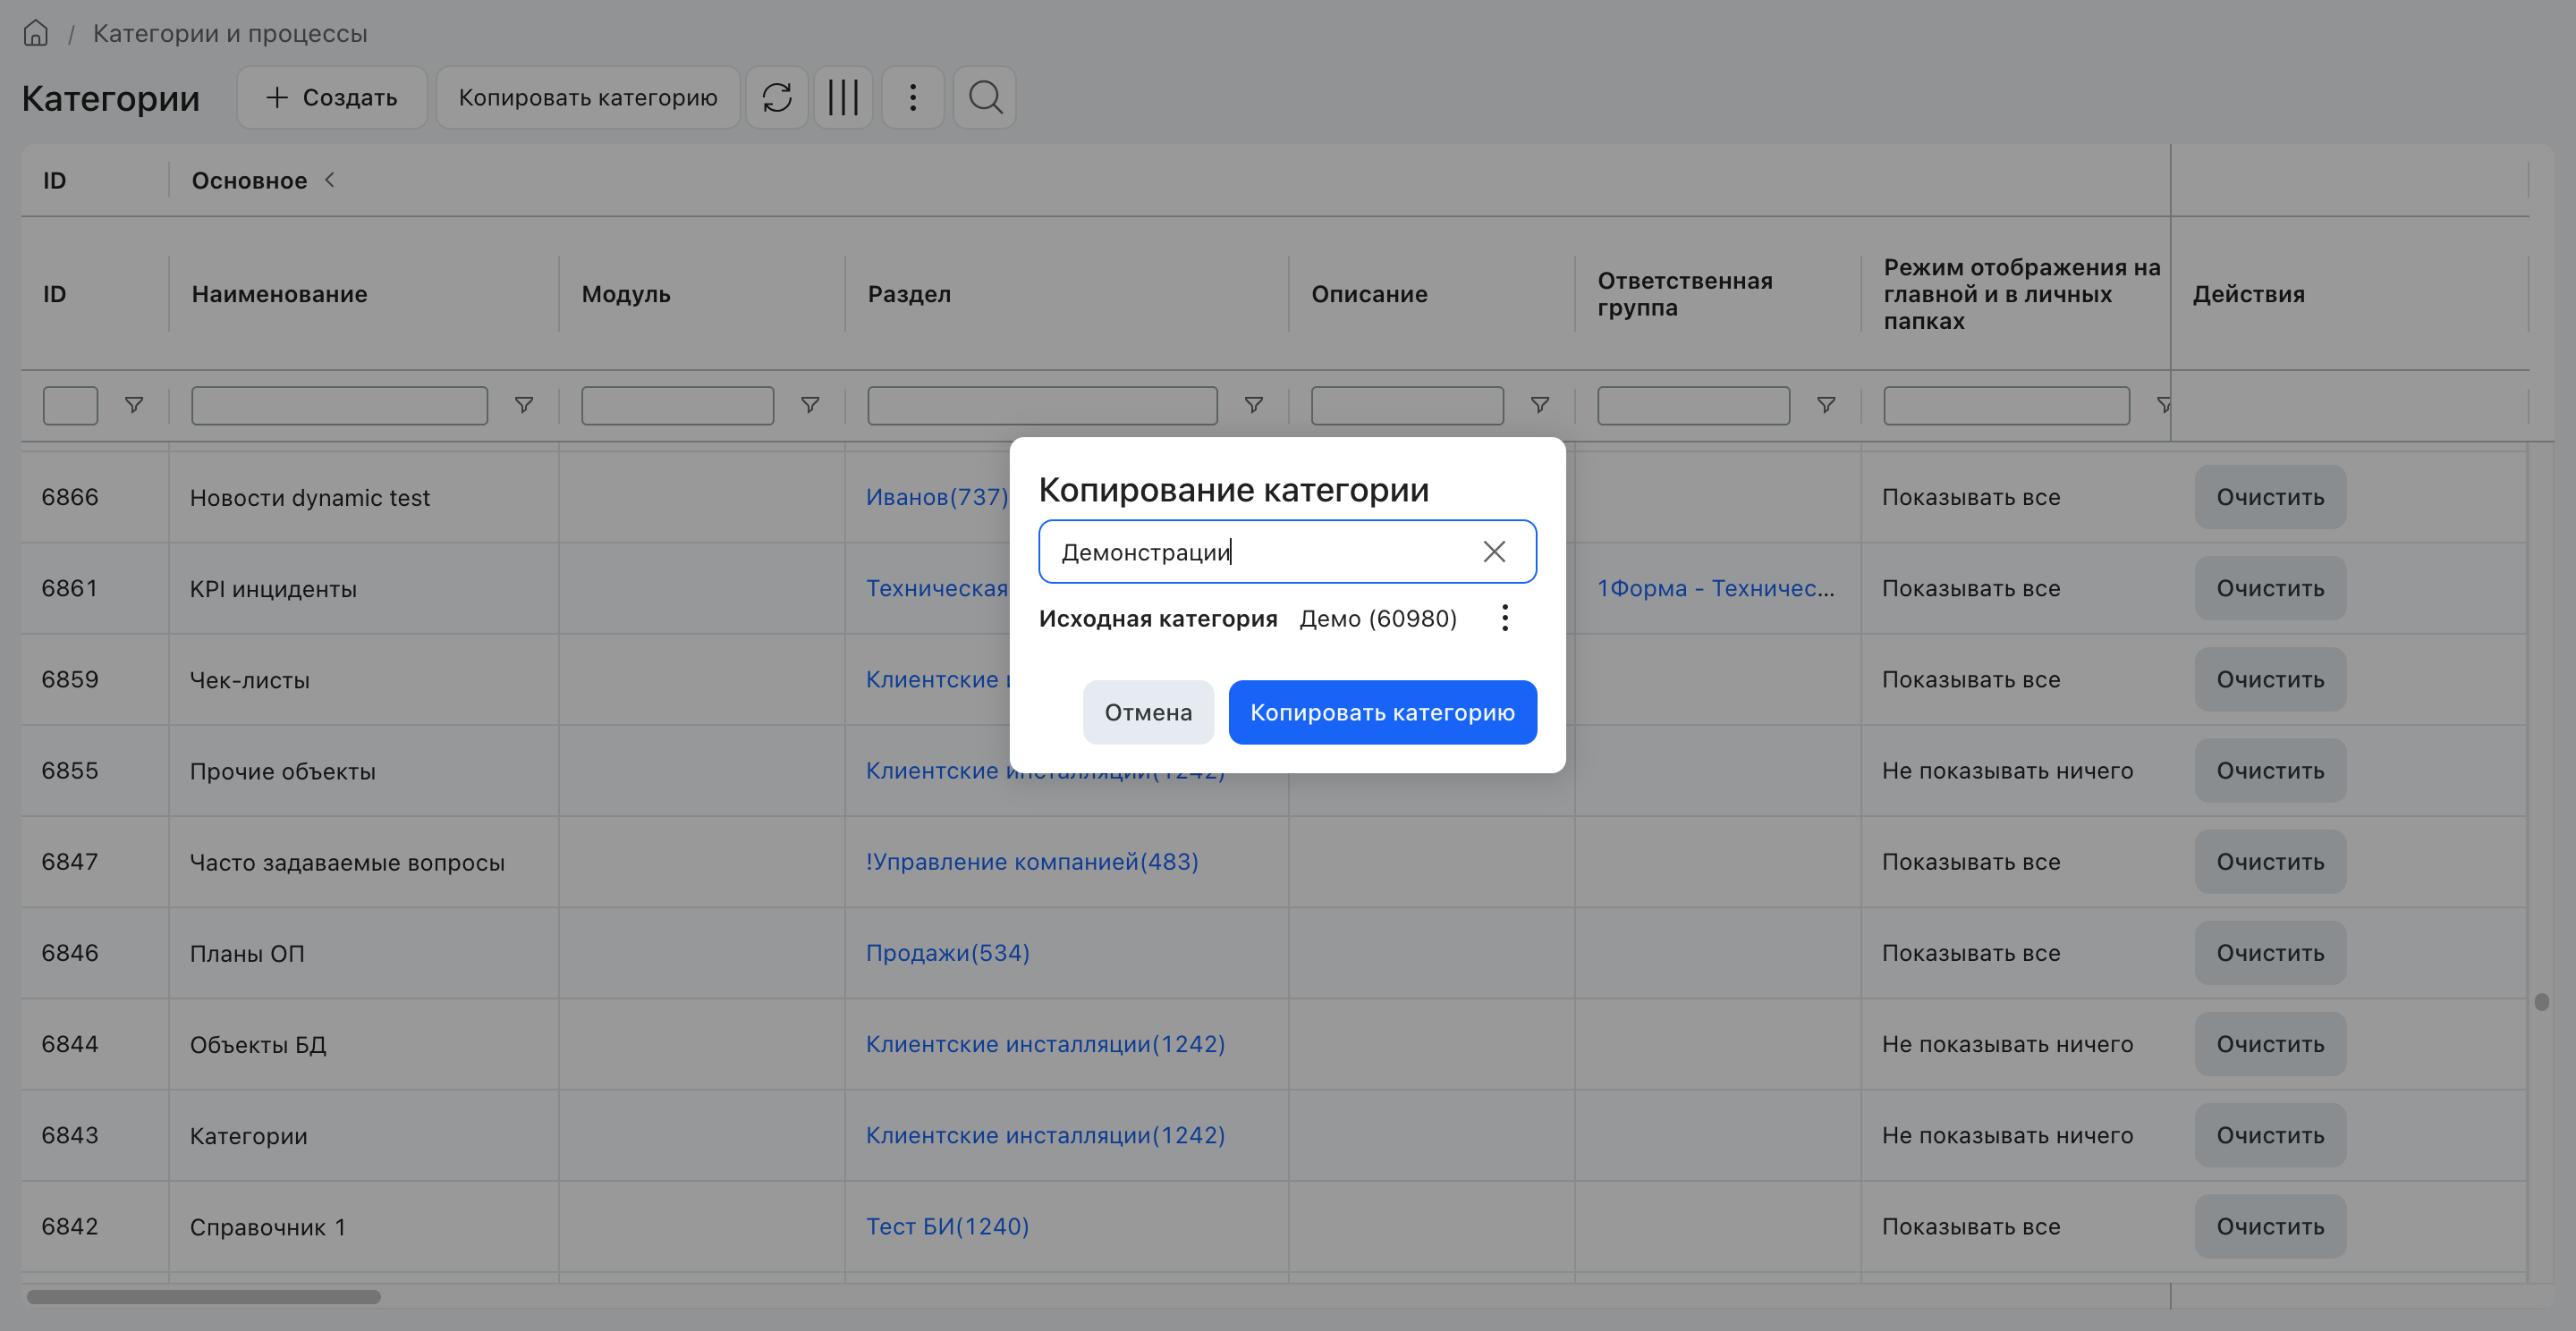The height and width of the screenshot is (1331, 2576).
Task: Open the Модуль column filter icon
Action: tap(810, 405)
